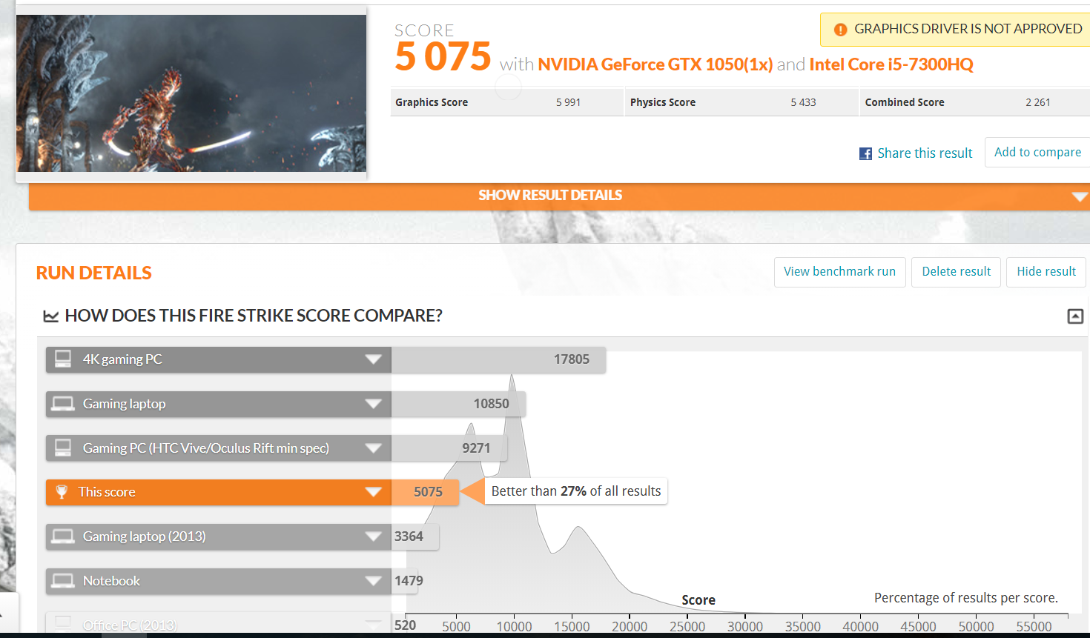This screenshot has height=638, width=1090.
Task: Click the laptop icon beside Notebook
Action: pyautogui.click(x=63, y=581)
